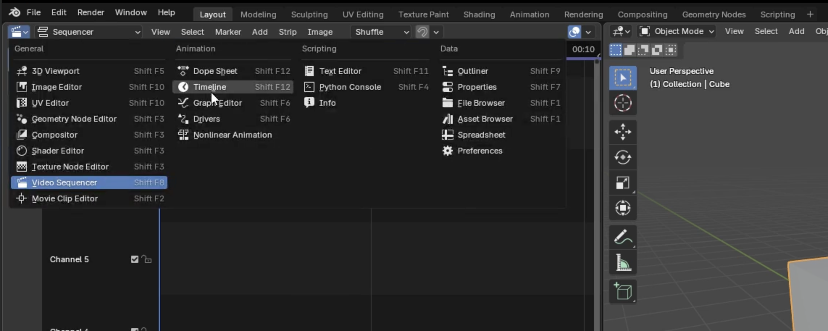Switch to the Shading workspace tab
Screen dimensions: 828x331
[479, 14]
